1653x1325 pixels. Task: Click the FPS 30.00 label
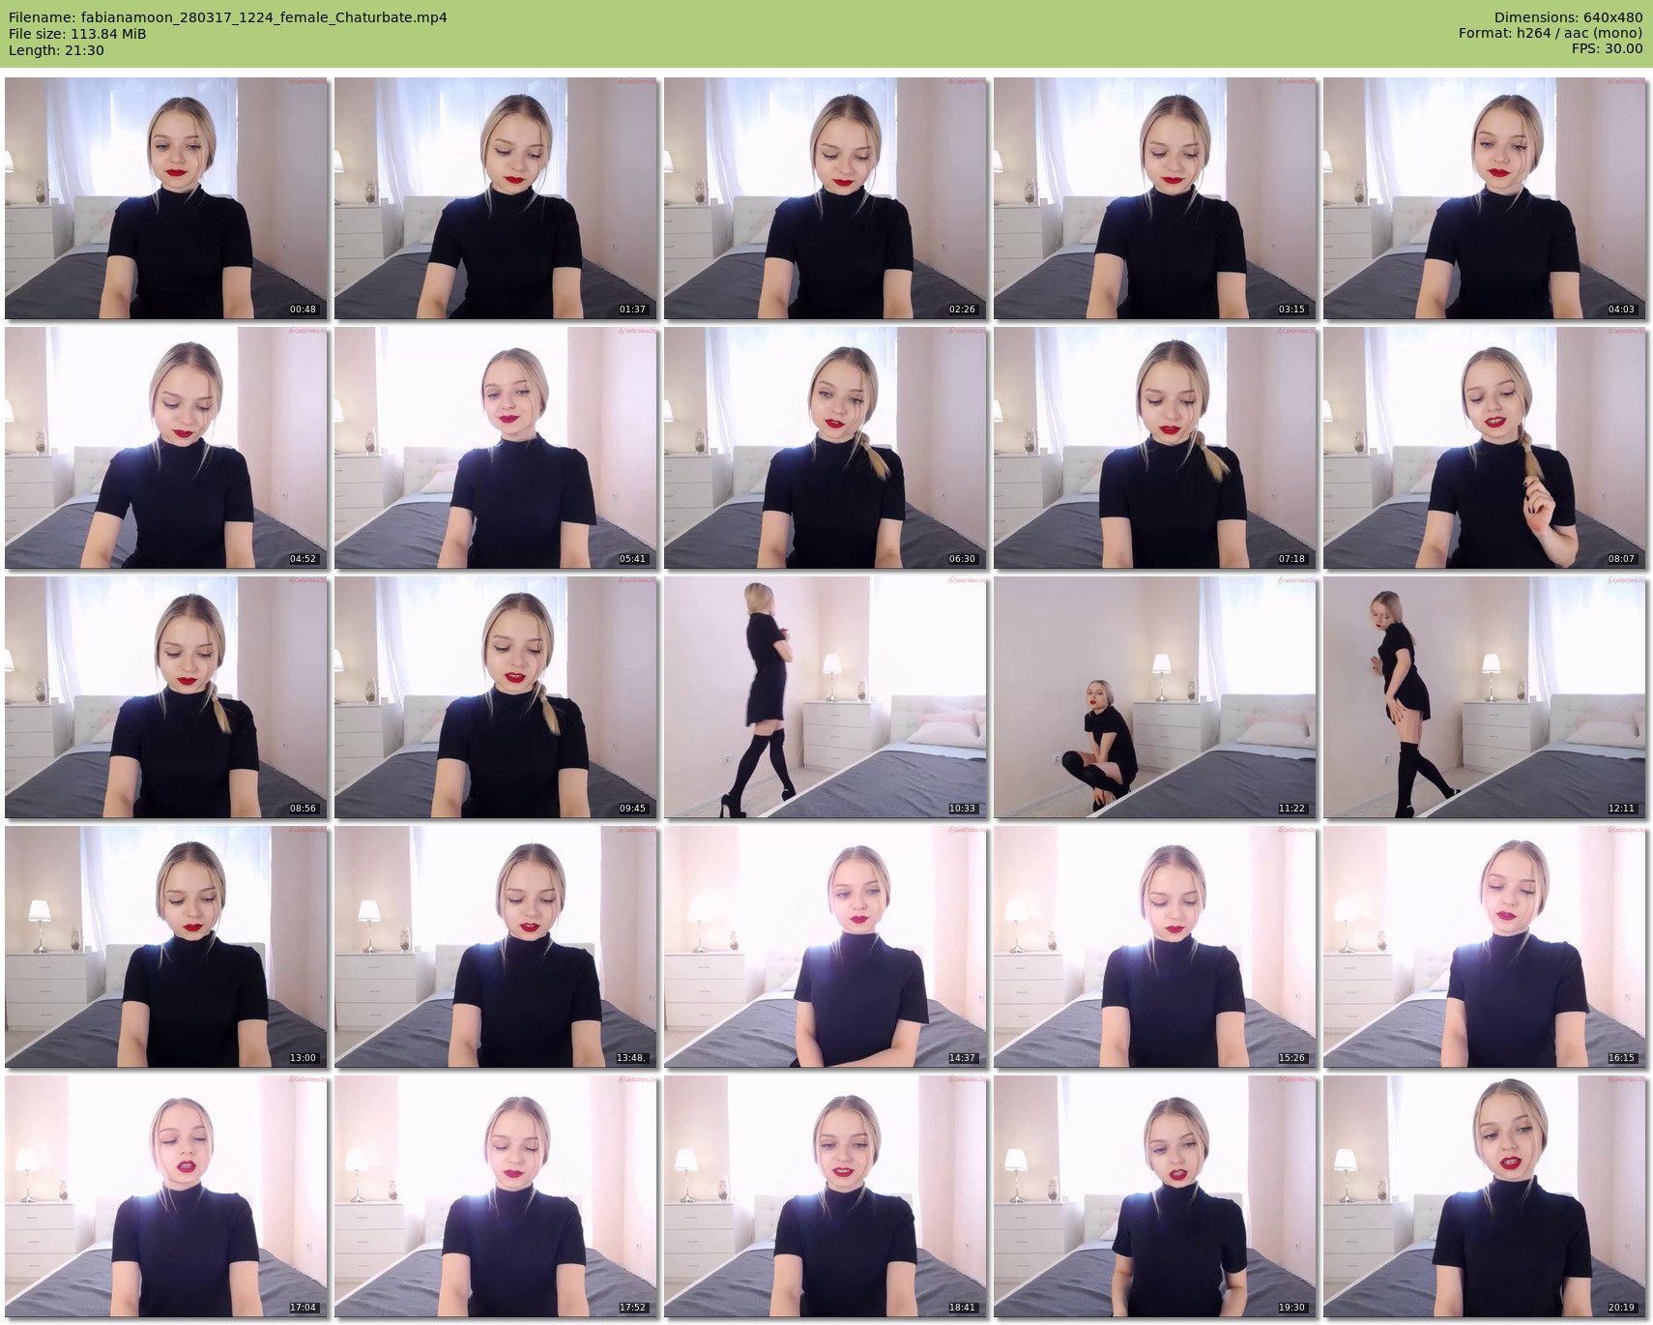click(1607, 49)
